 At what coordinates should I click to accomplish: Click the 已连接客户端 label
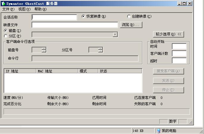point(145,98)
